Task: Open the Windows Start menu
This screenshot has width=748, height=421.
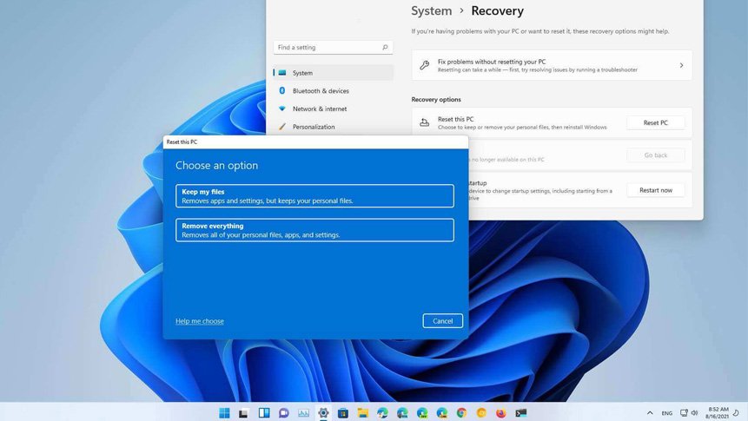Action: (225, 413)
